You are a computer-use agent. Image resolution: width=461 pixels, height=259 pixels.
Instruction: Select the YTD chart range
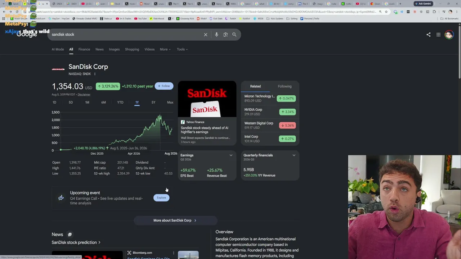pos(120,103)
